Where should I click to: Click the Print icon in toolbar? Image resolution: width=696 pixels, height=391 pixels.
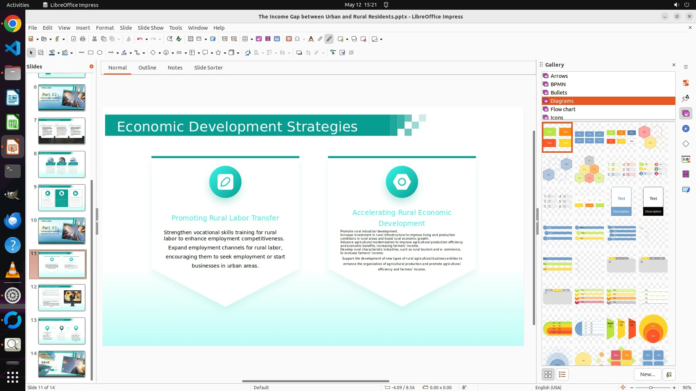pos(83,39)
